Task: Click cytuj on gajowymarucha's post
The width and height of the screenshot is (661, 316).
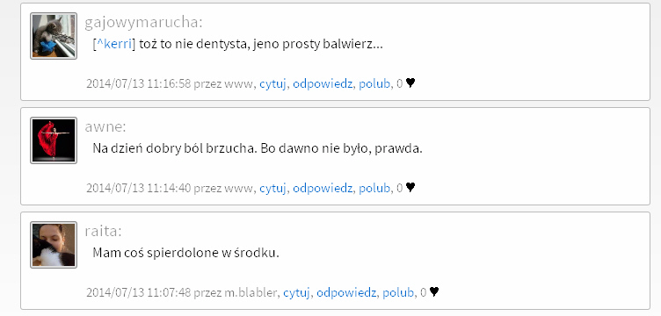Action: 272,83
